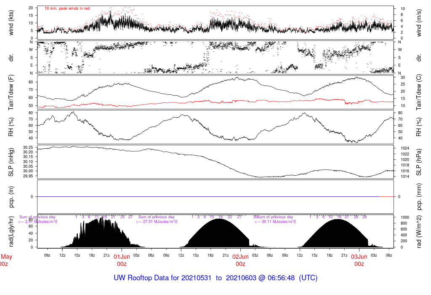
Task: Click the '27.51 MJoules/m^2' radiation sum
Action: [160, 222]
